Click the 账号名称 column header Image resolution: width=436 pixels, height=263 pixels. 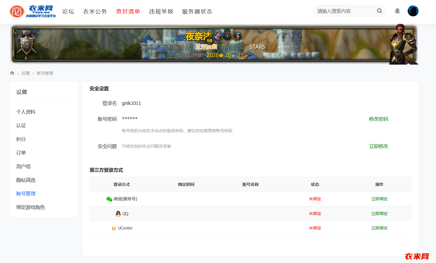pyautogui.click(x=251, y=185)
